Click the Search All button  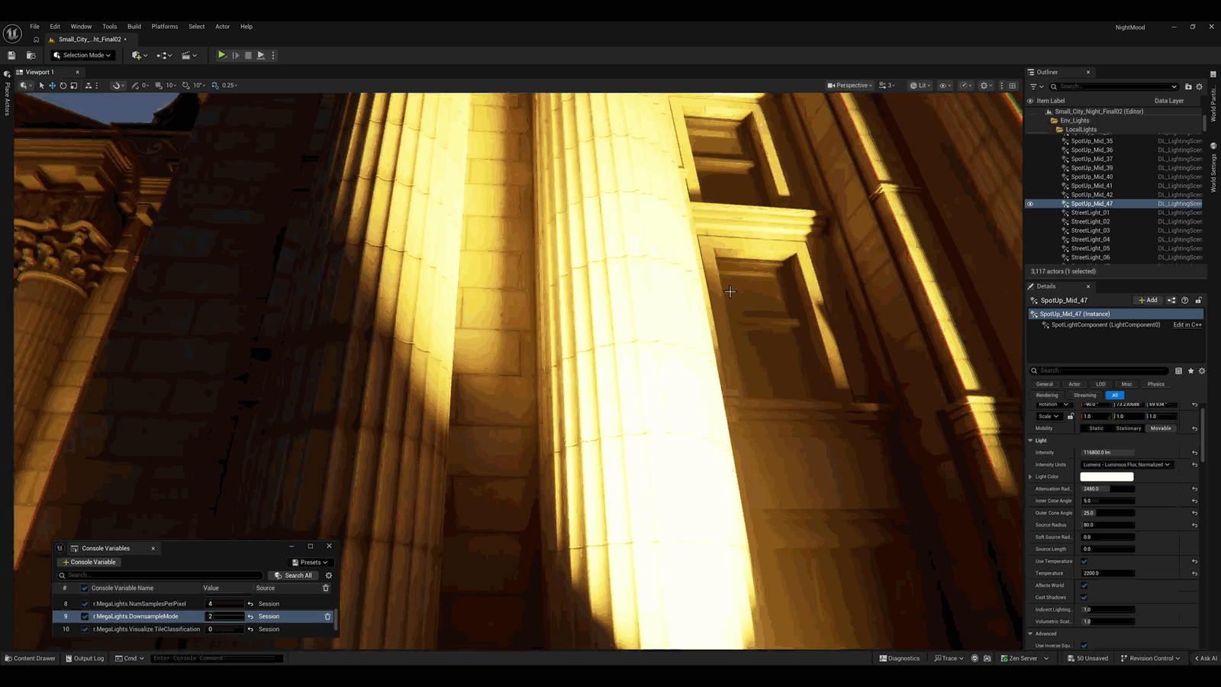[293, 576]
